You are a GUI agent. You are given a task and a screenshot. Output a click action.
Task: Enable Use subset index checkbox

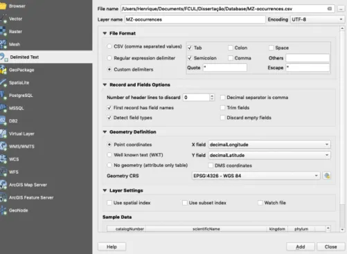pyautogui.click(x=185, y=203)
